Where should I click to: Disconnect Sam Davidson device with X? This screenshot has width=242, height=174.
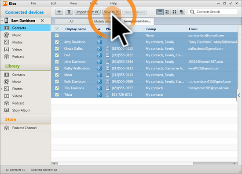[x=42, y=21]
